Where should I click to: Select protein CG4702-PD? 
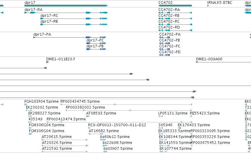pos(165,55)
